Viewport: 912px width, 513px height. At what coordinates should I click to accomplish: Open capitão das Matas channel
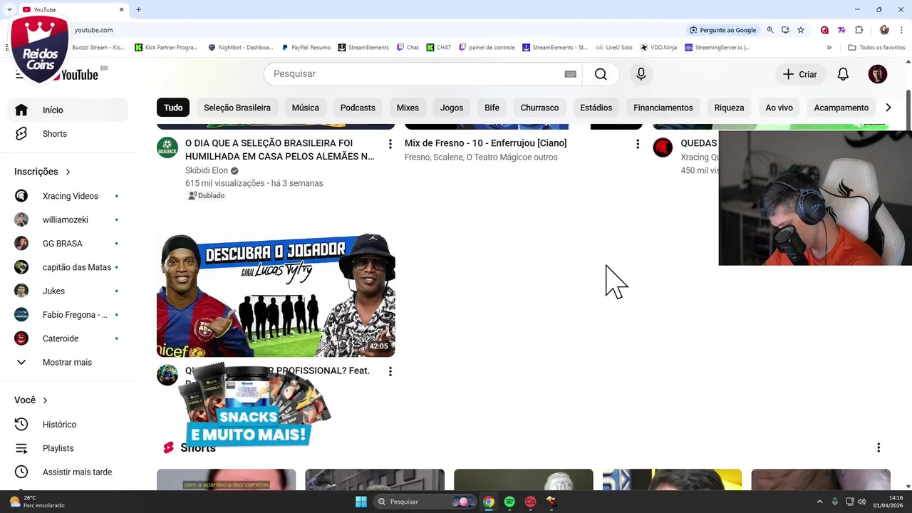click(68, 267)
